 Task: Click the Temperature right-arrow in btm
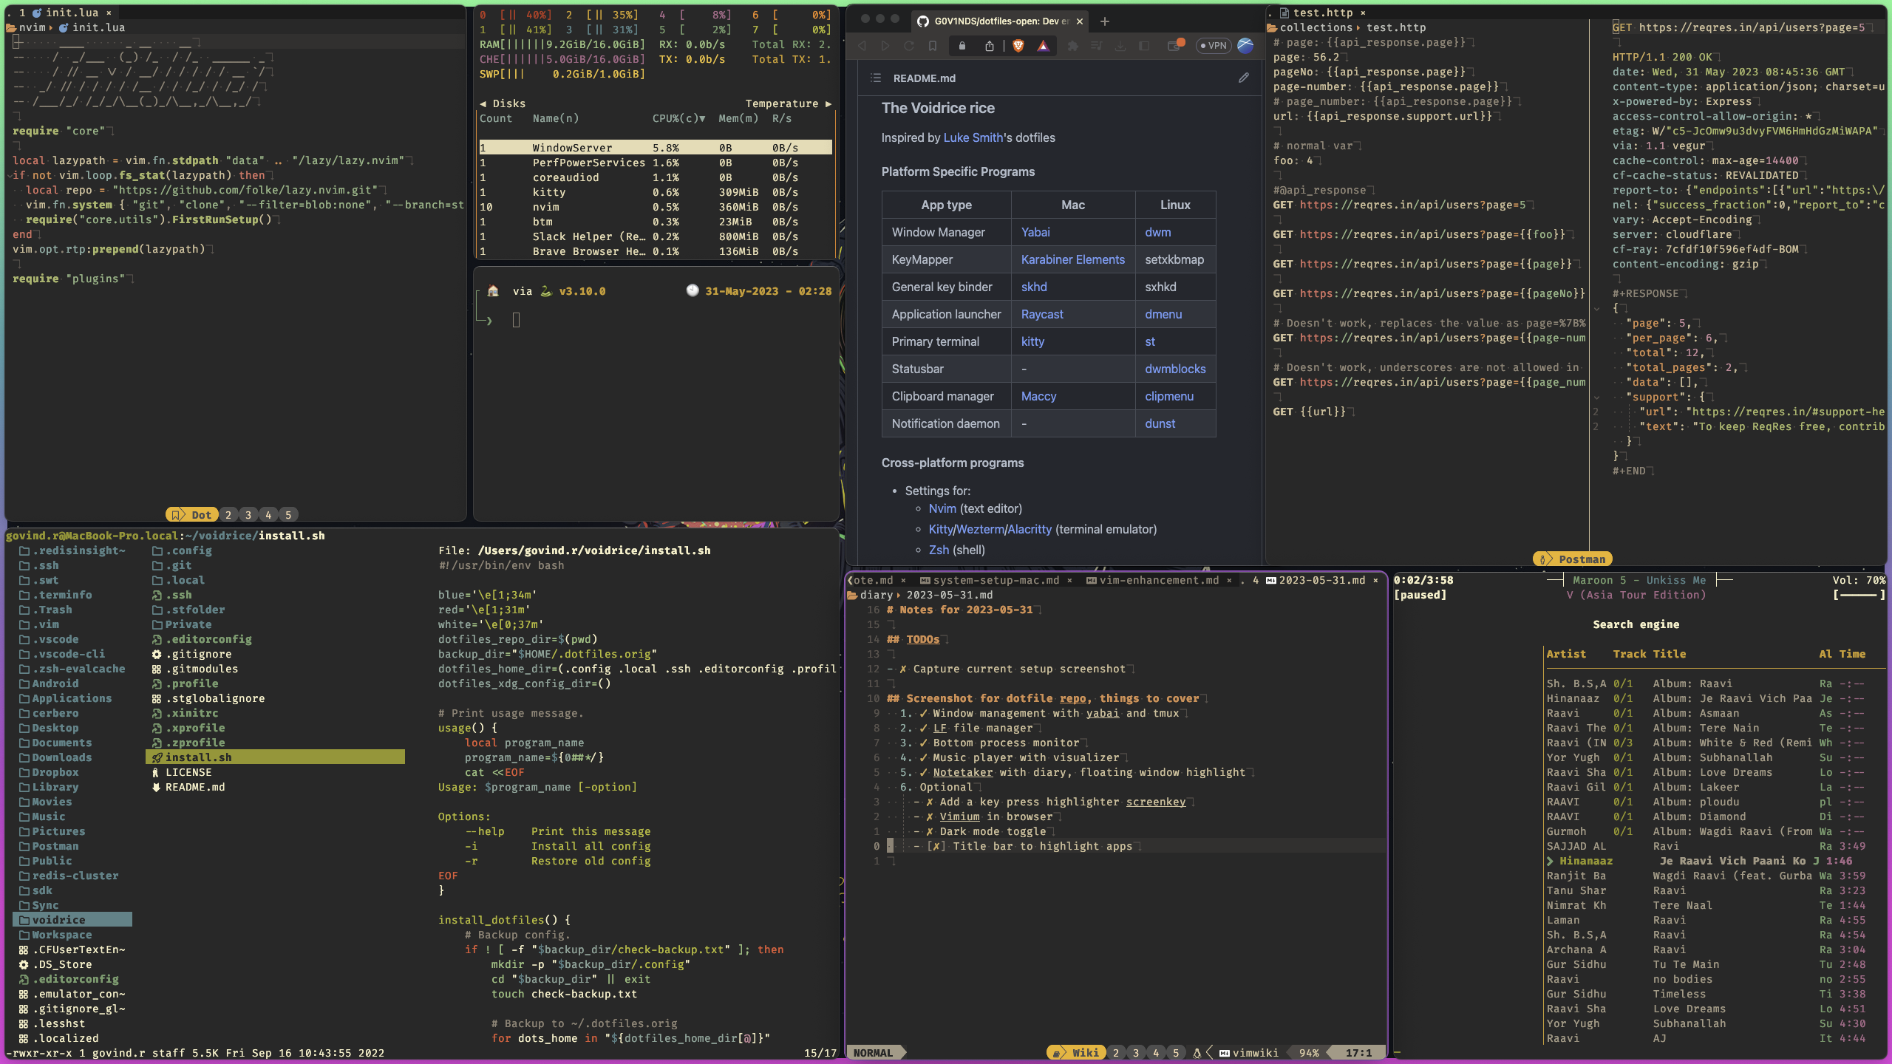click(828, 103)
